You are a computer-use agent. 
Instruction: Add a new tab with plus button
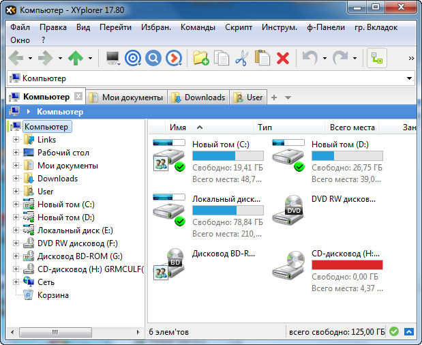pyautogui.click(x=274, y=97)
